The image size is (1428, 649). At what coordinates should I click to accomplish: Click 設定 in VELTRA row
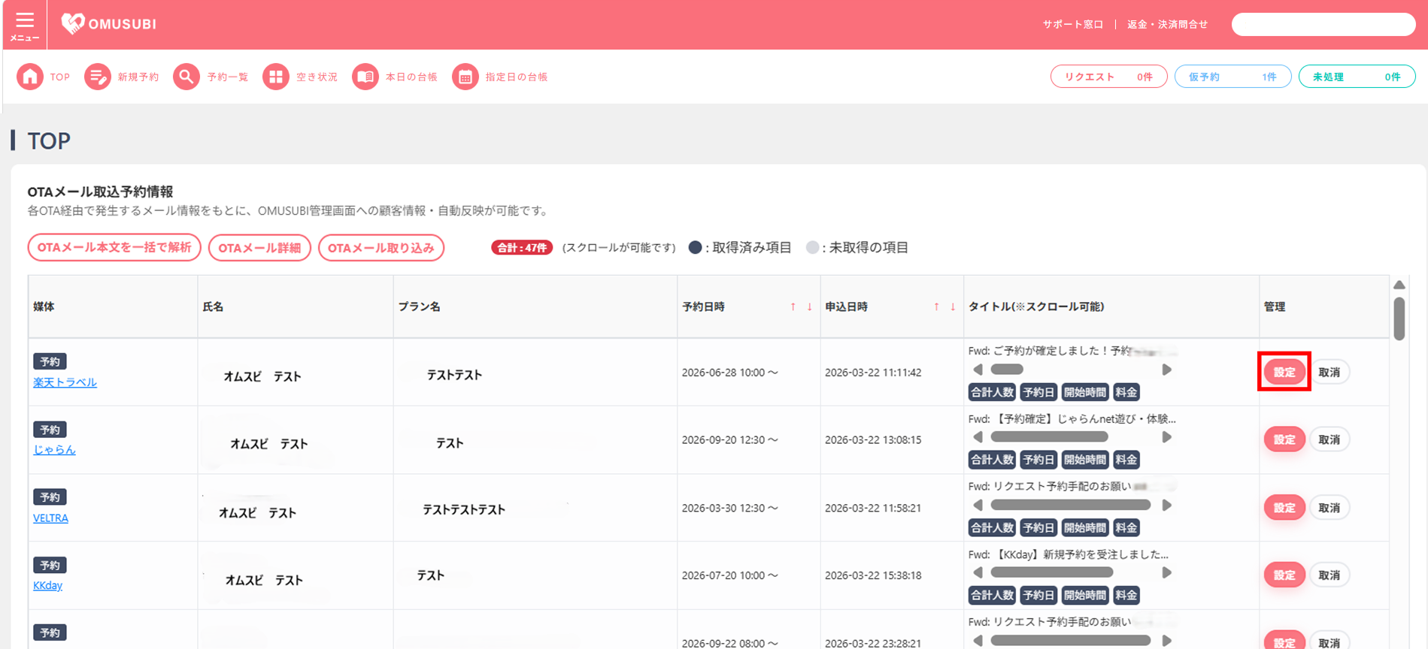[x=1284, y=508]
